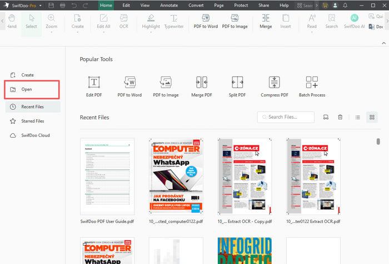The image size is (389, 264).
Task: Open Compress PDF popular tool
Action: click(275, 87)
